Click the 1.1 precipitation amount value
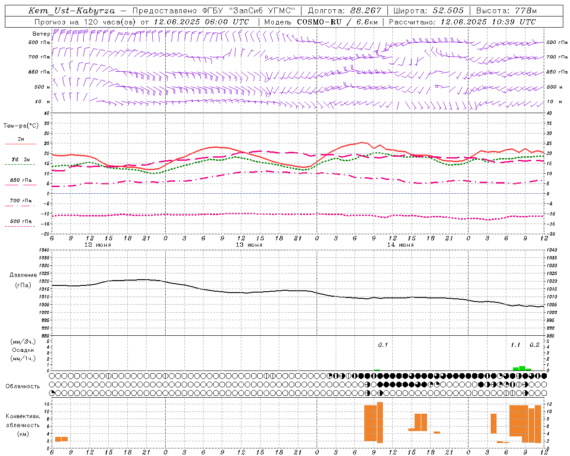Viewport: 570px width, 456px height. 515,345
